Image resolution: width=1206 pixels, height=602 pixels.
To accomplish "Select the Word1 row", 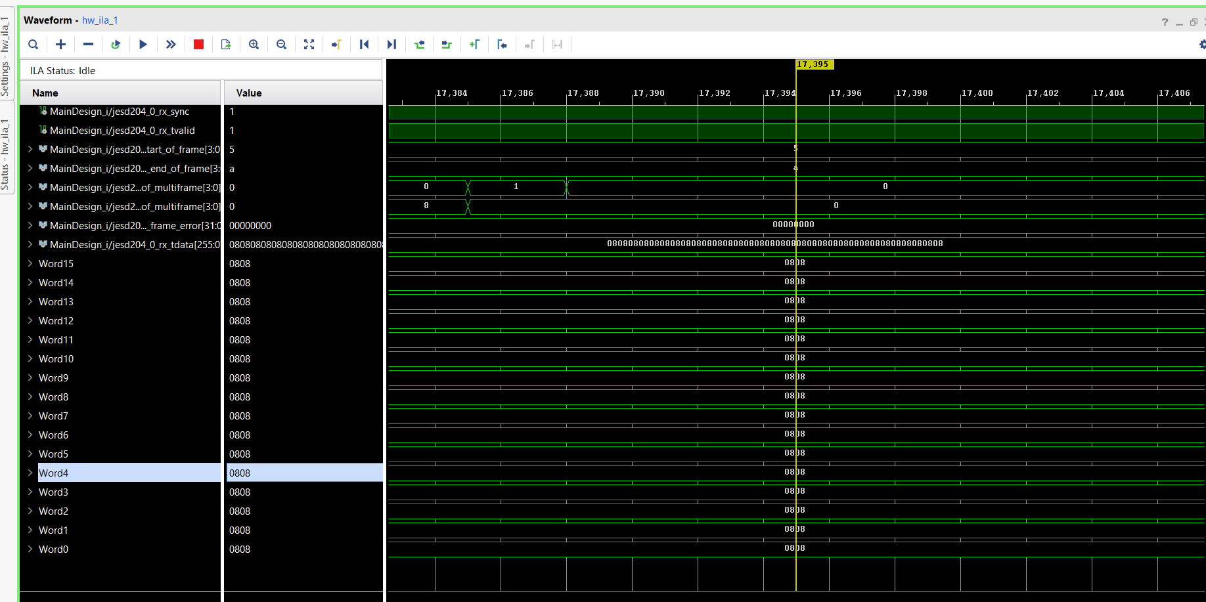I will pyautogui.click(x=53, y=530).
